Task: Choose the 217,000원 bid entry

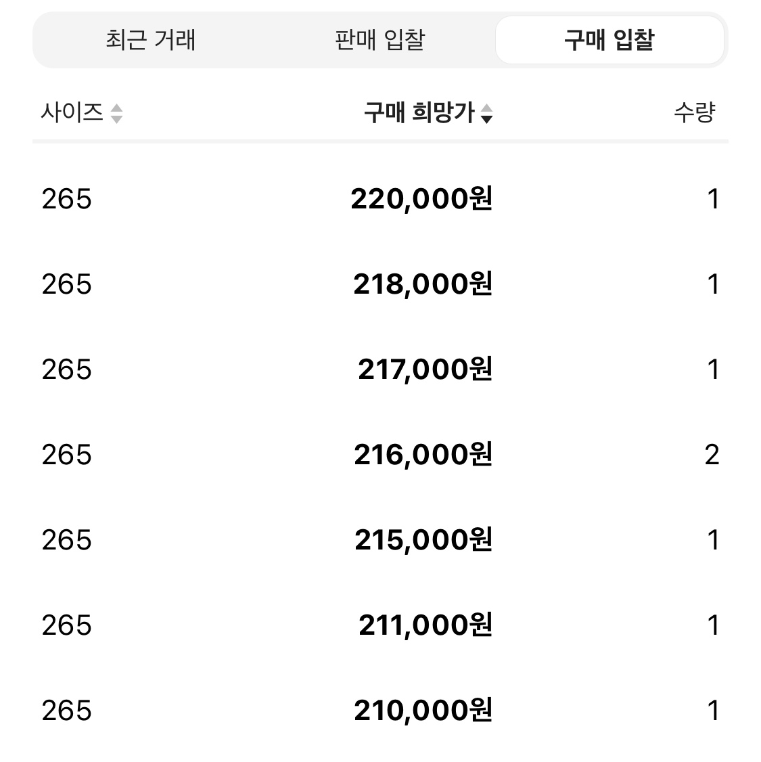Action: click(x=380, y=369)
